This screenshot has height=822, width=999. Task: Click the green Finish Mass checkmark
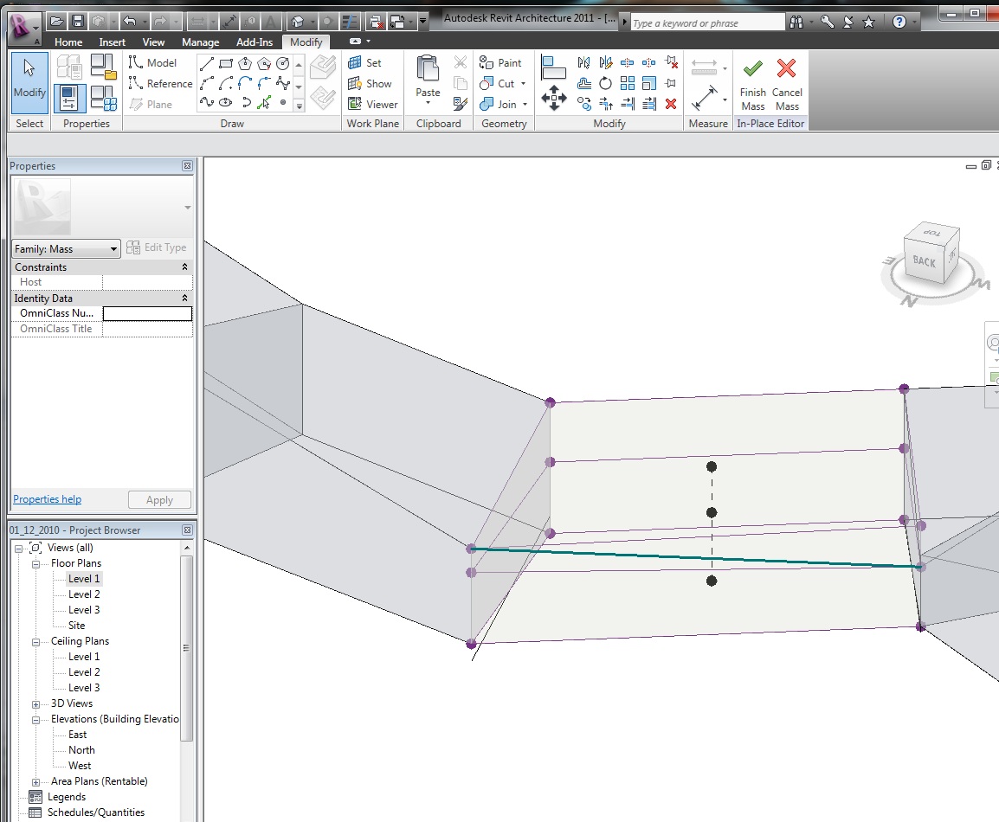(x=752, y=68)
